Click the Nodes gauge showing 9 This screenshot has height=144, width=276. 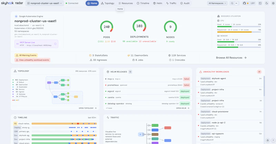[x=170, y=27]
